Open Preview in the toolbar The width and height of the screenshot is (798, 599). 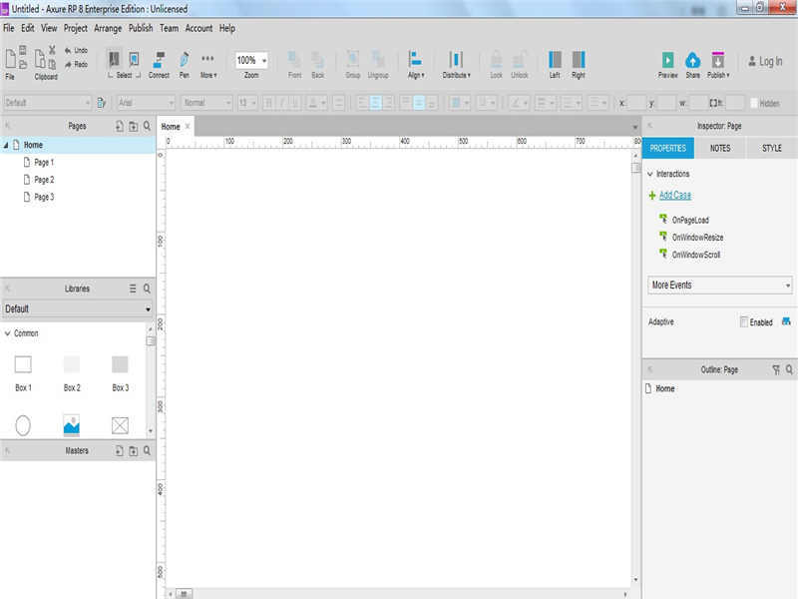[667, 60]
